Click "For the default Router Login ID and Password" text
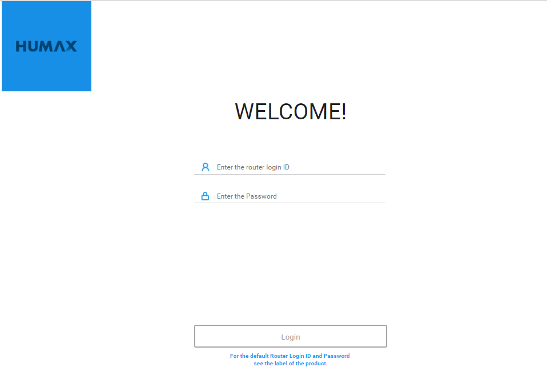547x379 pixels. tap(290, 356)
